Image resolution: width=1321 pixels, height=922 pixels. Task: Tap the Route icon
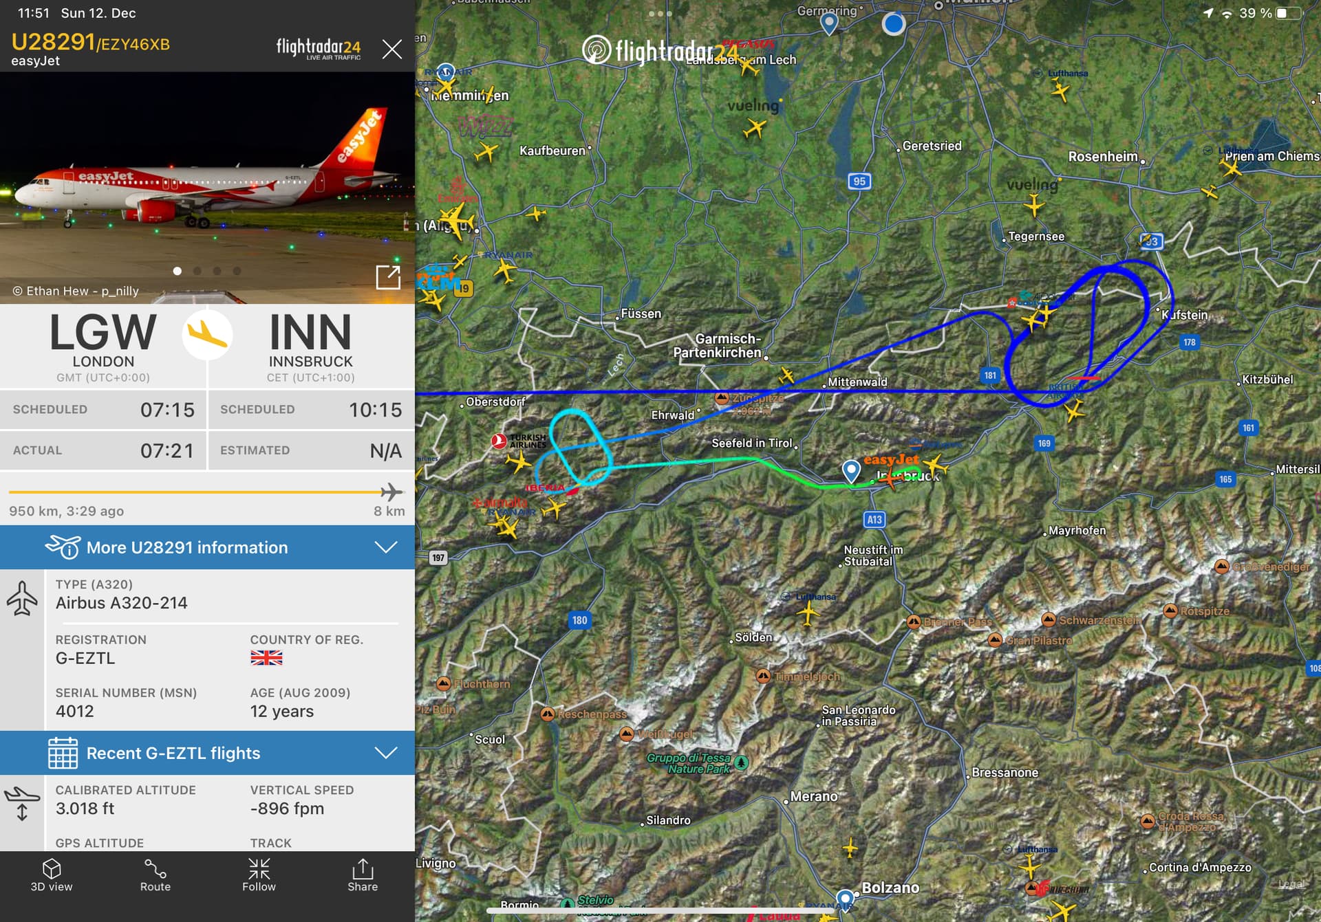pyautogui.click(x=155, y=875)
